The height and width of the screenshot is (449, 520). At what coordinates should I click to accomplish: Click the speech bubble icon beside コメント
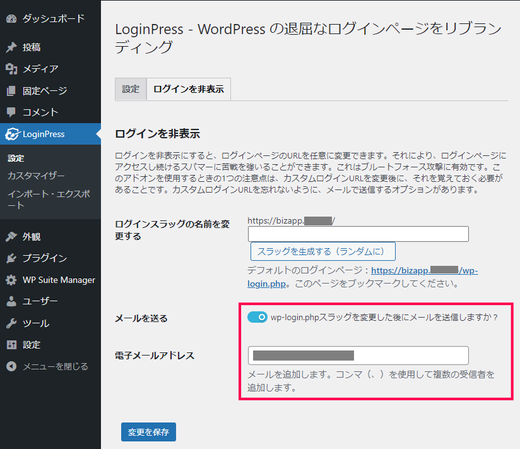coord(11,112)
